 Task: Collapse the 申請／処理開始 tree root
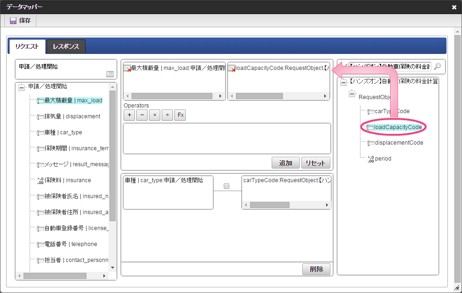tap(21, 87)
